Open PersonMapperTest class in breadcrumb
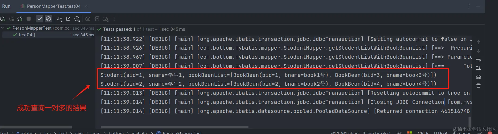 point(179,133)
